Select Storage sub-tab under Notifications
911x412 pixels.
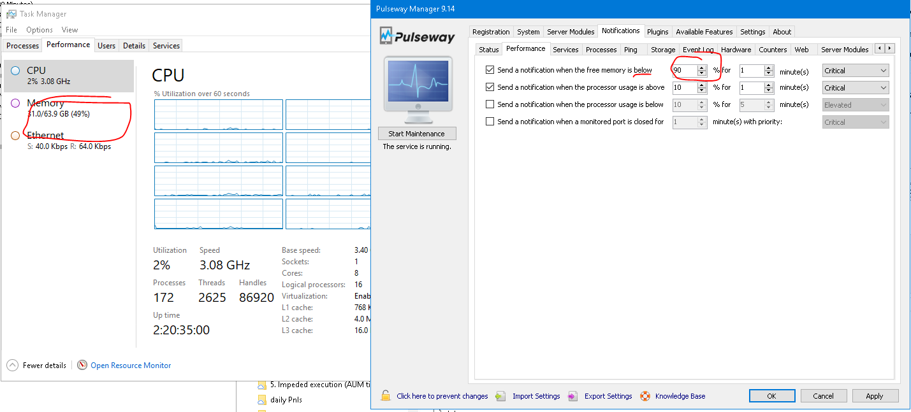click(x=663, y=50)
